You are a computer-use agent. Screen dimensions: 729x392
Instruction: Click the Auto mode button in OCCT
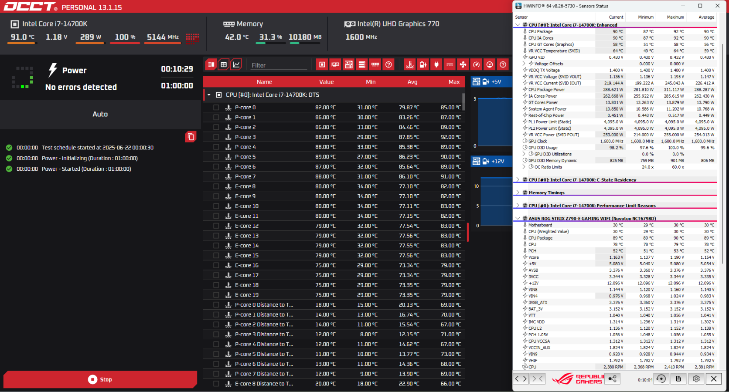[100, 114]
